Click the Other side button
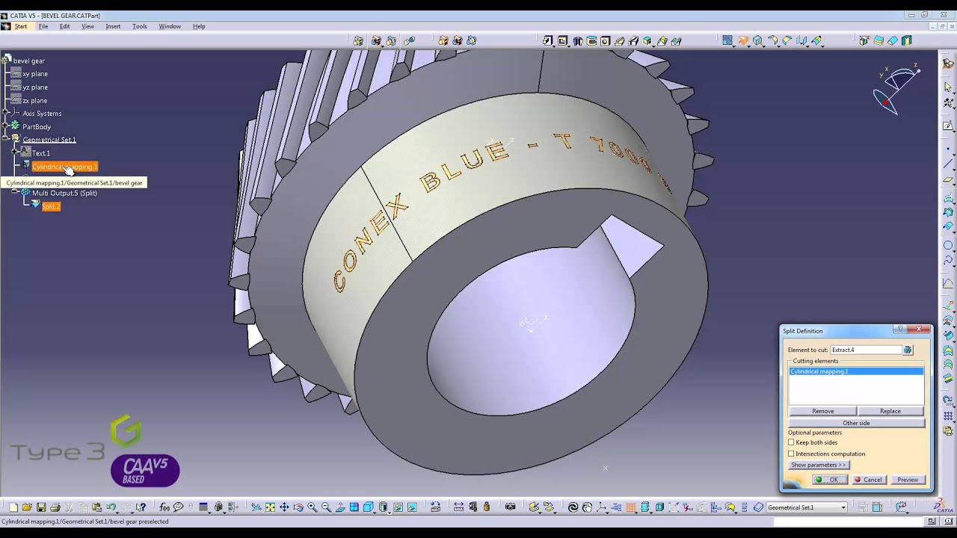 point(856,423)
